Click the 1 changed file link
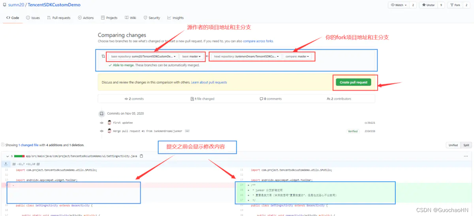 28,145
